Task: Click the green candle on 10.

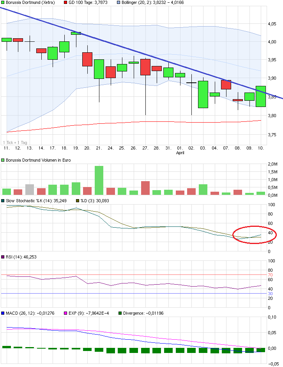Action: (261, 96)
